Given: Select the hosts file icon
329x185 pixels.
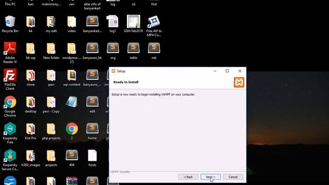Looking at the screenshot, I should point(93,156).
